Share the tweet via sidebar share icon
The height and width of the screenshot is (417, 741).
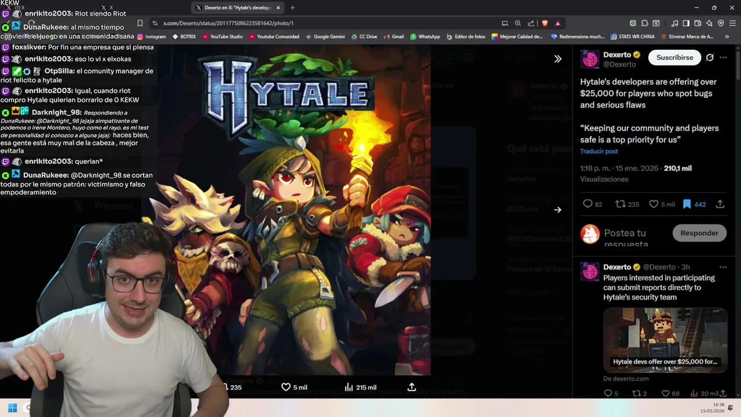pos(720,204)
